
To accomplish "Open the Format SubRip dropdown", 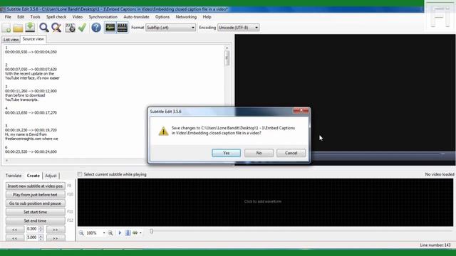I will (170, 28).
